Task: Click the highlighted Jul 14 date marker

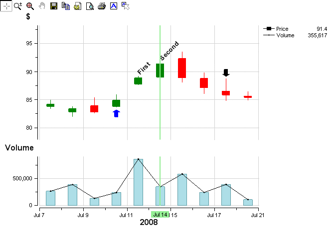Action: pyautogui.click(x=160, y=215)
